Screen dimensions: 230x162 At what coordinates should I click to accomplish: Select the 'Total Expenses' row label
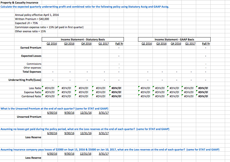[32, 72]
